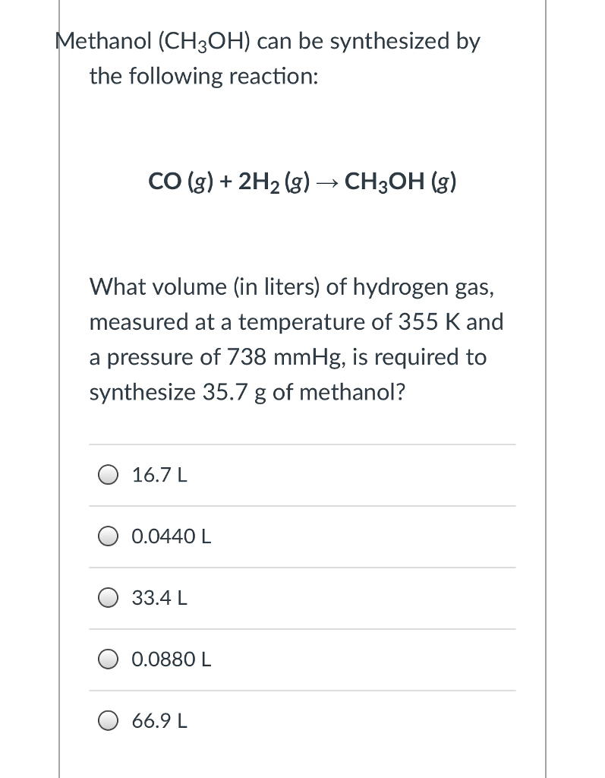Select the 33.4 L radio button
The height and width of the screenshot is (778, 605).
[x=109, y=598]
